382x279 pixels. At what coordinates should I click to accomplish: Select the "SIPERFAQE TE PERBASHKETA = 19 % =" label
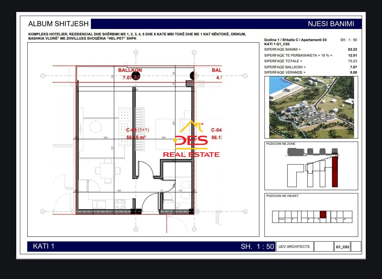(298, 55)
